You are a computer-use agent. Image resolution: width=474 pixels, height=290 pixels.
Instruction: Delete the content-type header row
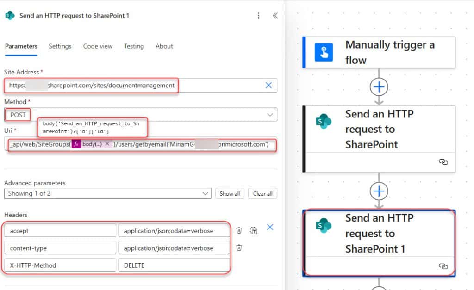click(238, 248)
